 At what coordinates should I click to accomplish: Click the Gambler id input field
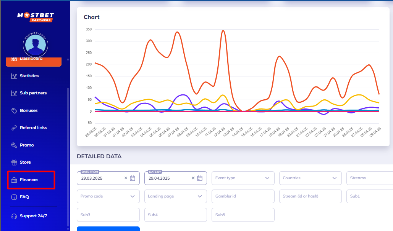(x=243, y=196)
